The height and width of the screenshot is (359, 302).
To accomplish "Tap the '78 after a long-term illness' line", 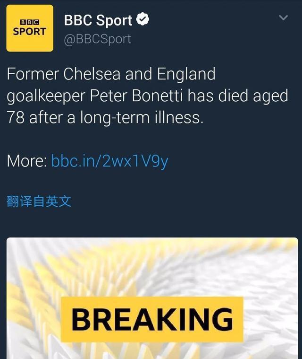I will (105, 117).
